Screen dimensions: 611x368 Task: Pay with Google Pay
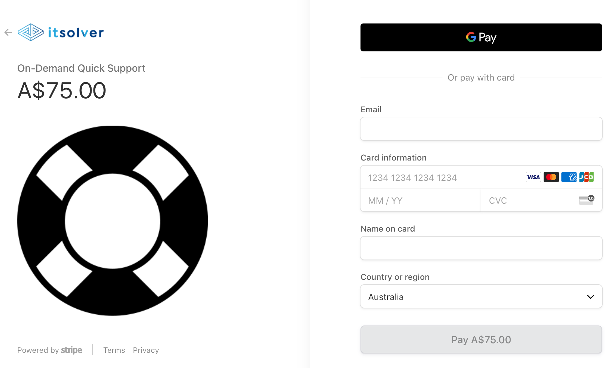pos(481,37)
